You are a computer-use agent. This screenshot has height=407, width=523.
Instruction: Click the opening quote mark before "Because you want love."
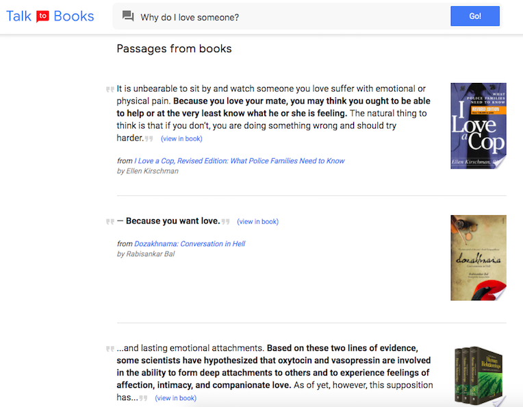point(110,222)
